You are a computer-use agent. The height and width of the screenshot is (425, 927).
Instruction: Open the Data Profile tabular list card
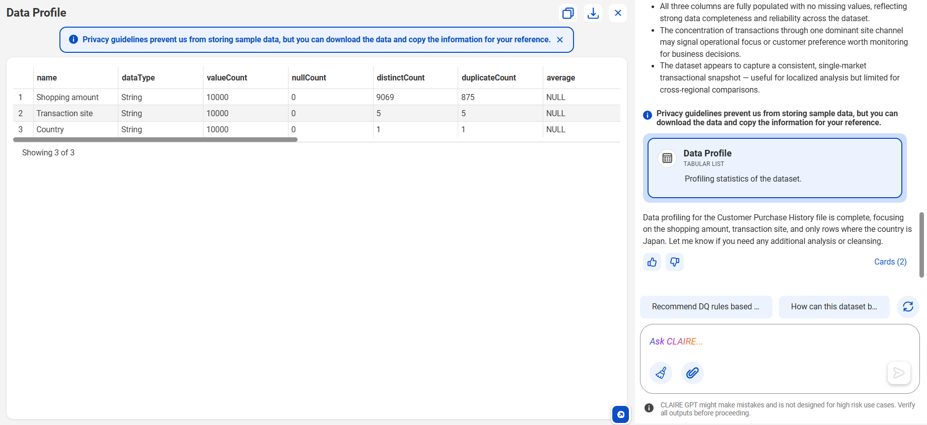click(774, 168)
